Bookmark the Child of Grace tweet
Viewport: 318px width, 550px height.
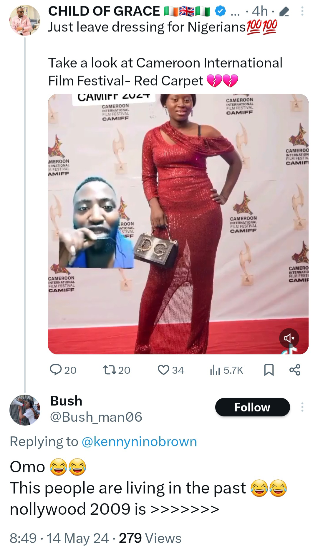point(269,370)
